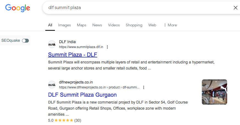The height and width of the screenshot is (125, 240).
Task: Open the Summit Plaza - DLF link
Action: click(72, 55)
